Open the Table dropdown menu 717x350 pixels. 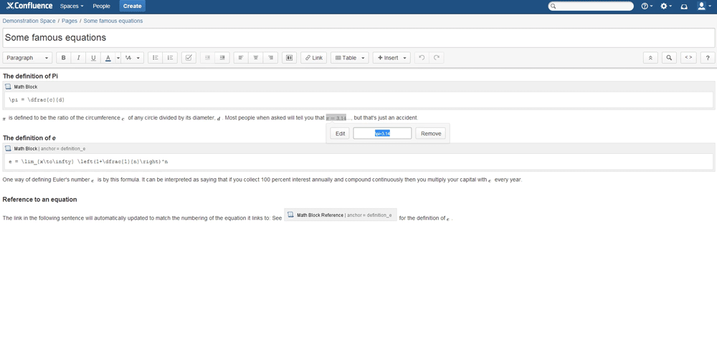click(349, 58)
